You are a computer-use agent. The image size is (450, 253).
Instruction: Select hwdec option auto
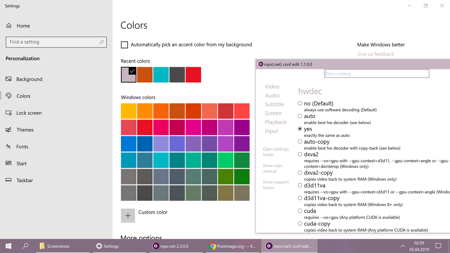[300, 116]
